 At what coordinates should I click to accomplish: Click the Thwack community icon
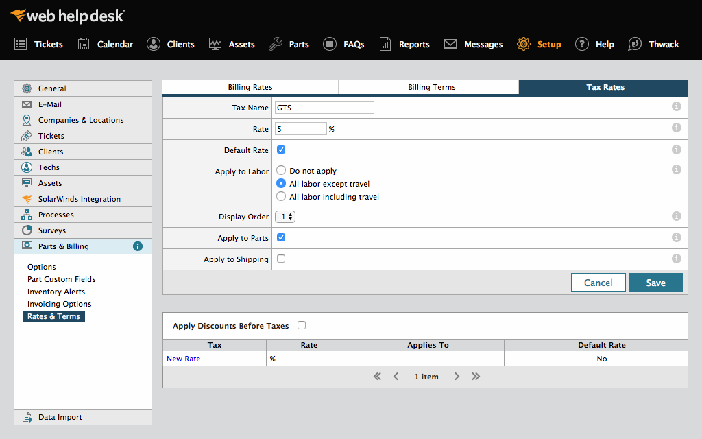coord(653,44)
